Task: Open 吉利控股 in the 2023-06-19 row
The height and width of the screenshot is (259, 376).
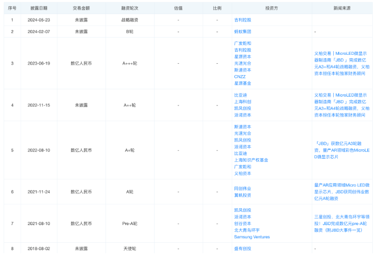Action: coord(242,50)
